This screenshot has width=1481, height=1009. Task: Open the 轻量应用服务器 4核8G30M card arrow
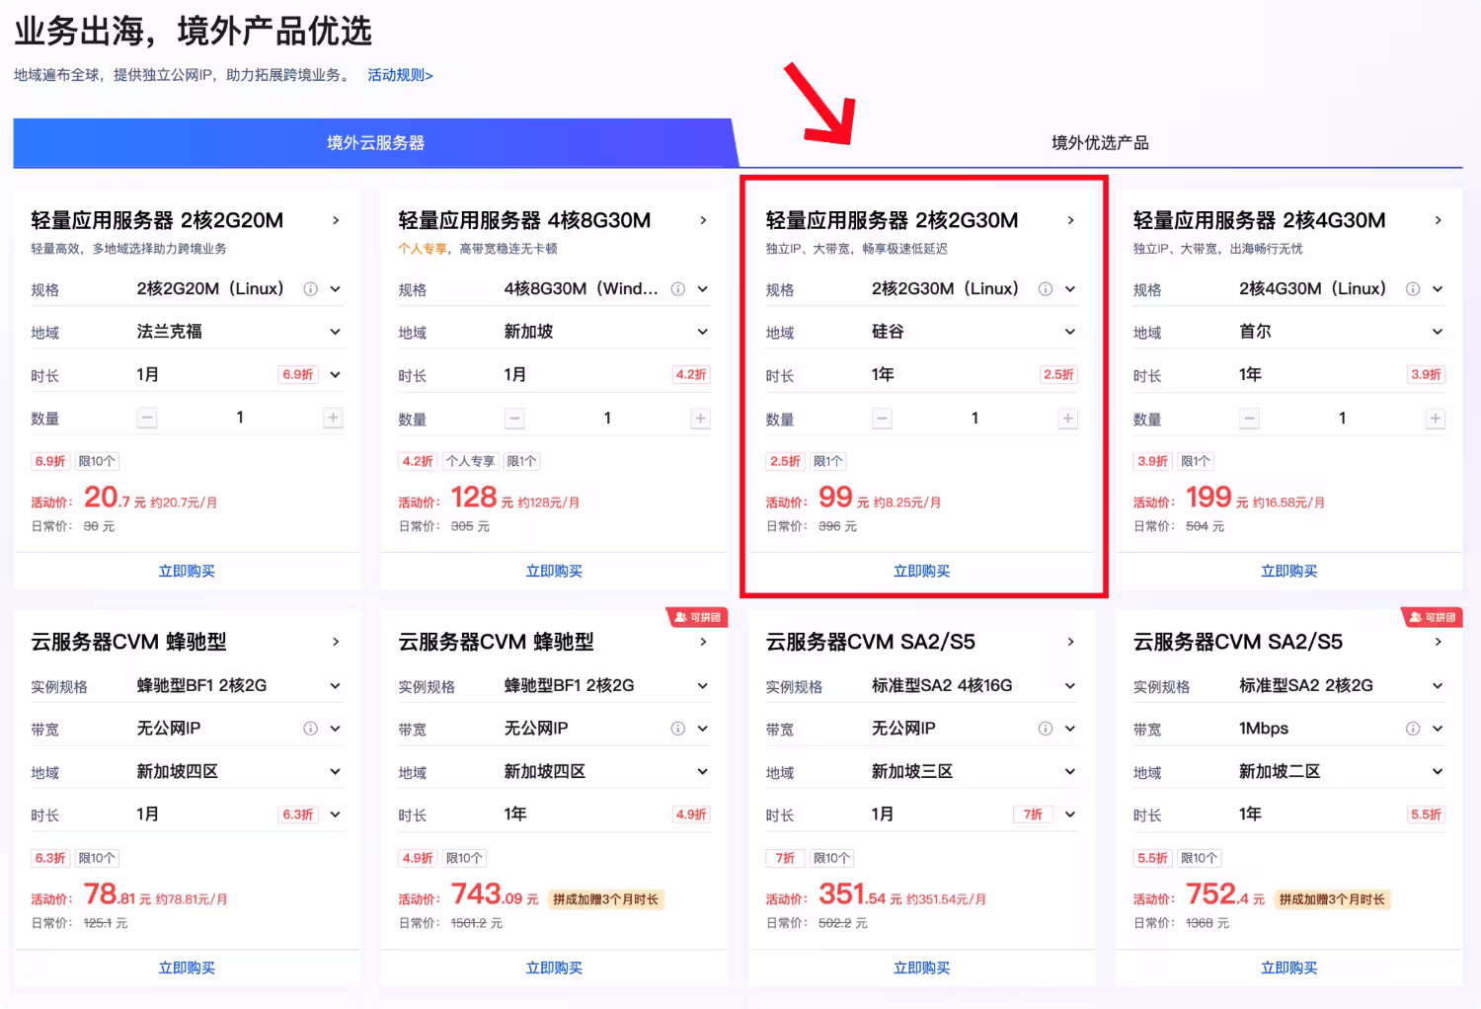tap(703, 220)
